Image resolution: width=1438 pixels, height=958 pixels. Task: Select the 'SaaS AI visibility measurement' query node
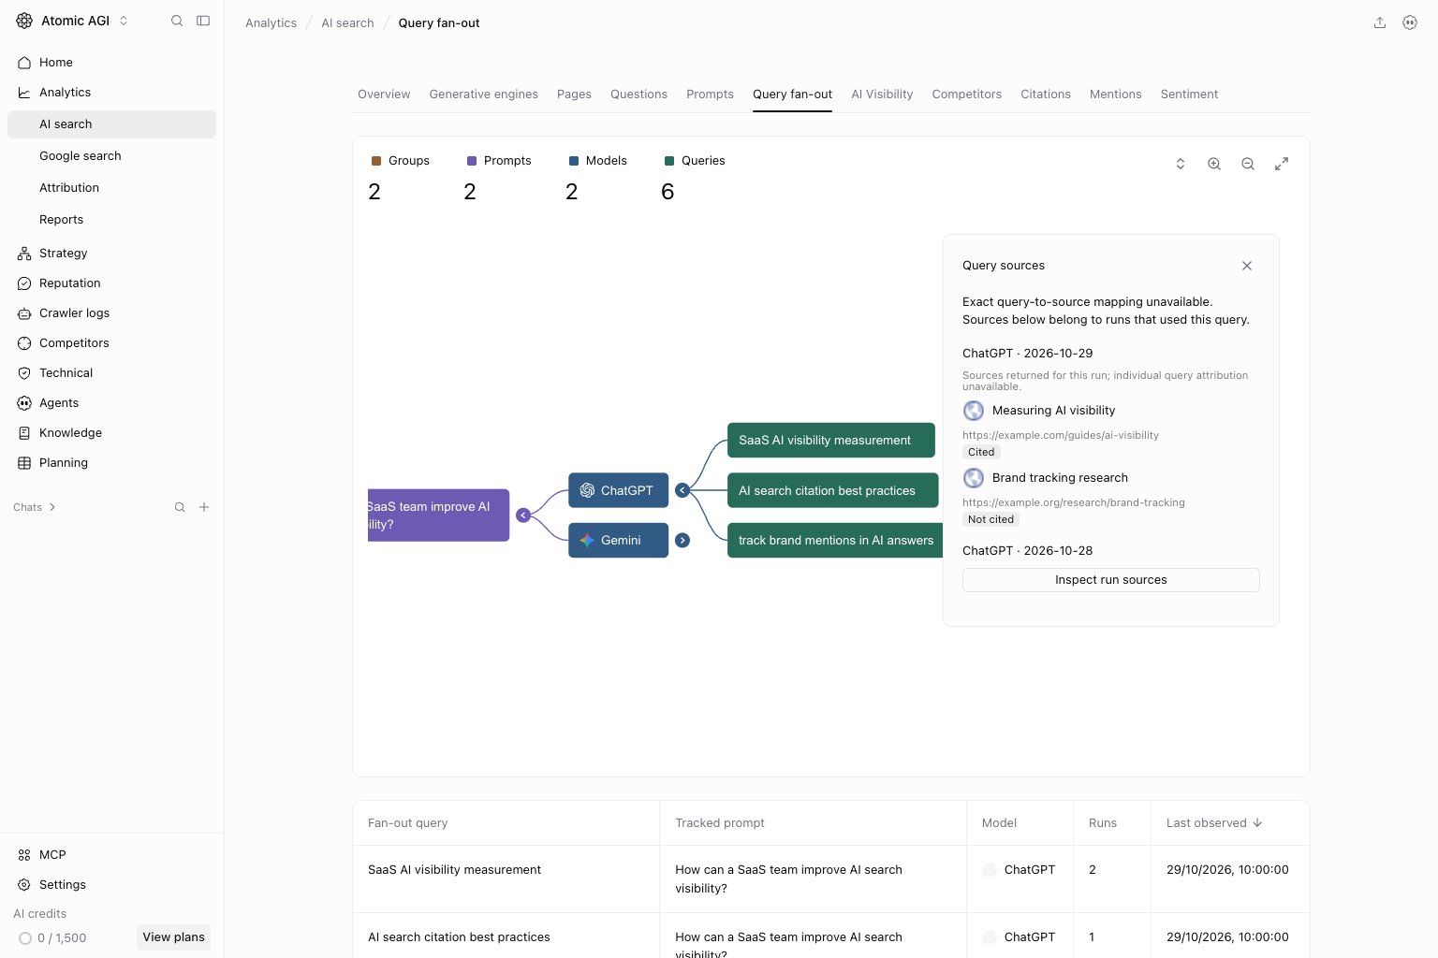click(831, 441)
